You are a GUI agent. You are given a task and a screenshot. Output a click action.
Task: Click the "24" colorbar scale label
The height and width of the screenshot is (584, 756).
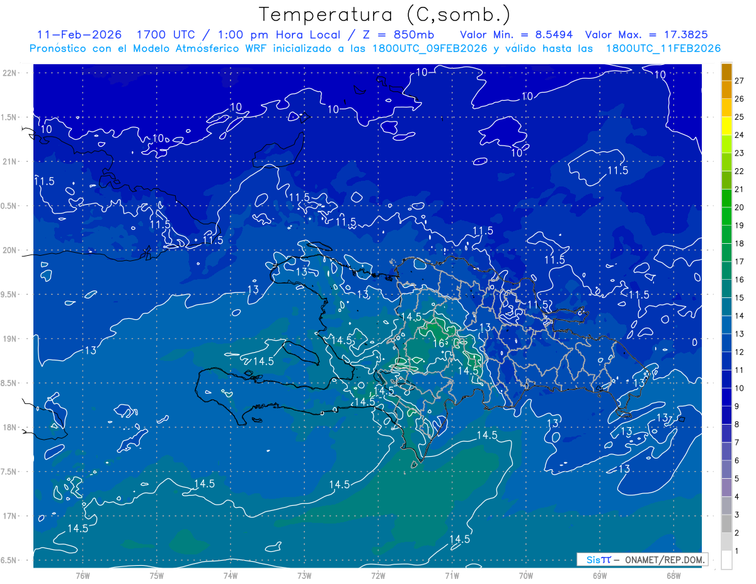740,135
